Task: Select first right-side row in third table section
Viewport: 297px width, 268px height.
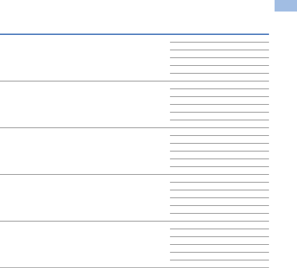Action: tap(219, 132)
